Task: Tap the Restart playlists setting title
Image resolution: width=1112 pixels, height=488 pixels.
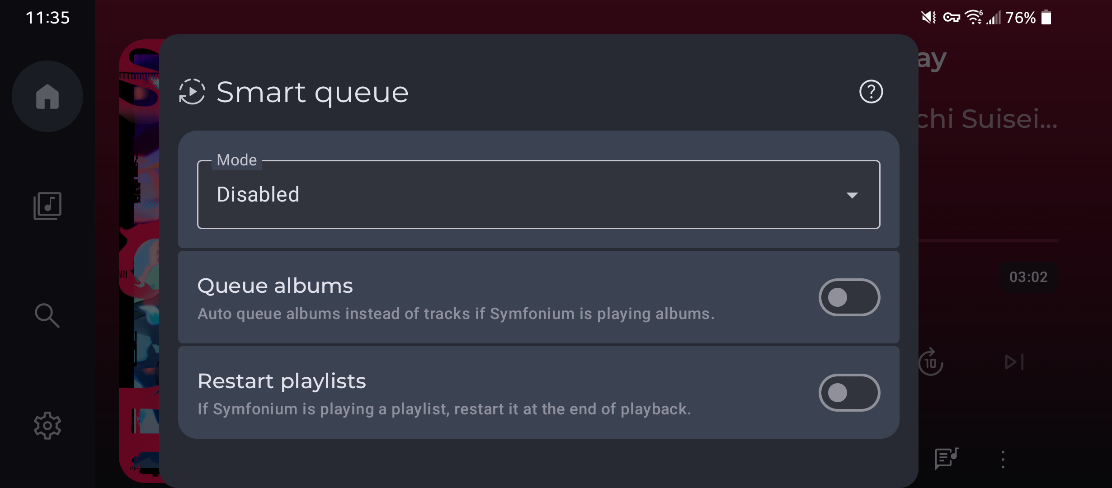Action: tap(282, 381)
